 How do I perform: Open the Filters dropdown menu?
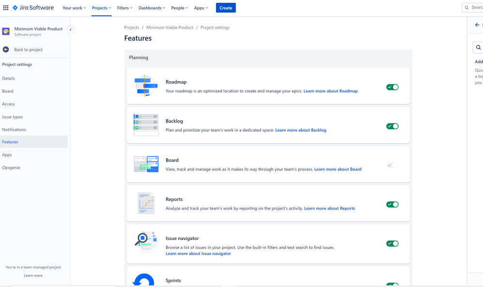[125, 8]
